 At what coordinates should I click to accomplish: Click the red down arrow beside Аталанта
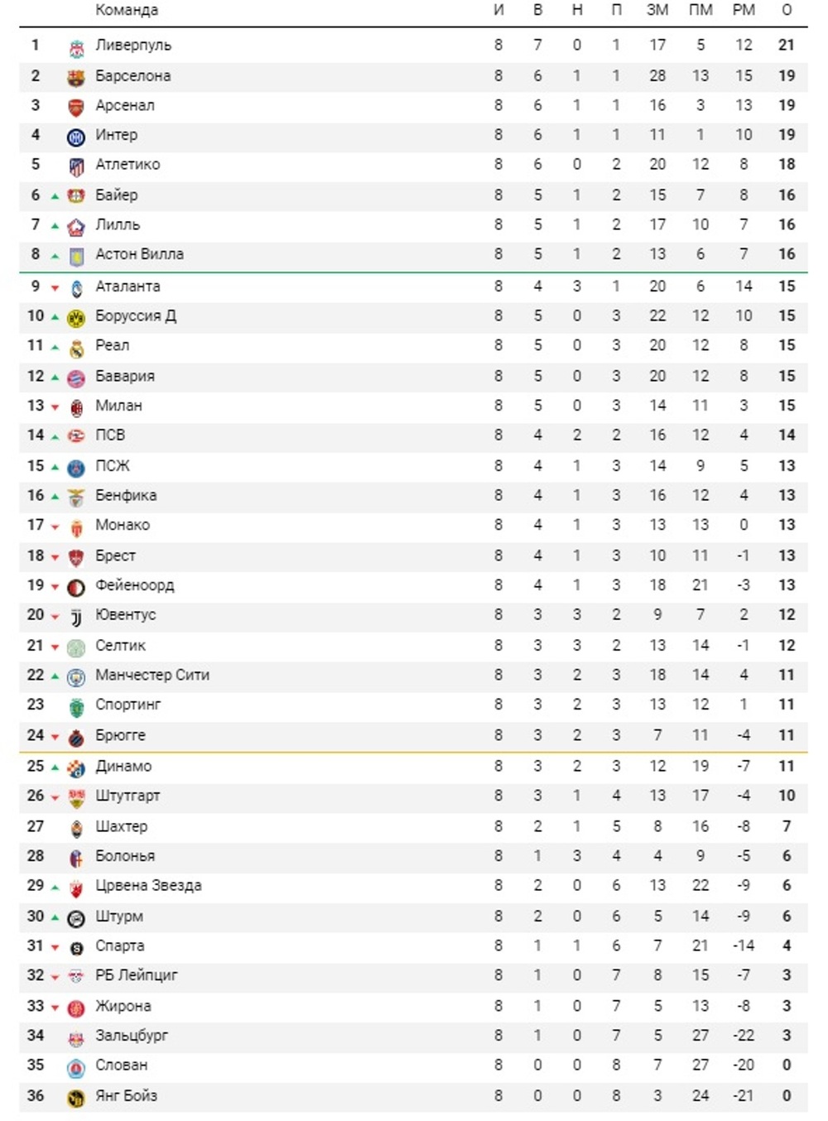coord(55,288)
